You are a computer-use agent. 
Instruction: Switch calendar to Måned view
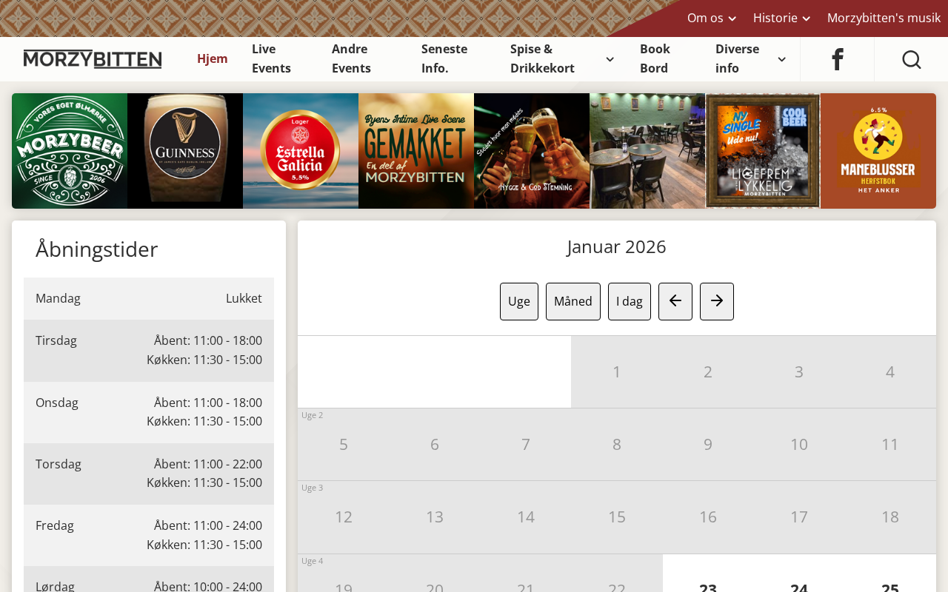(x=573, y=301)
